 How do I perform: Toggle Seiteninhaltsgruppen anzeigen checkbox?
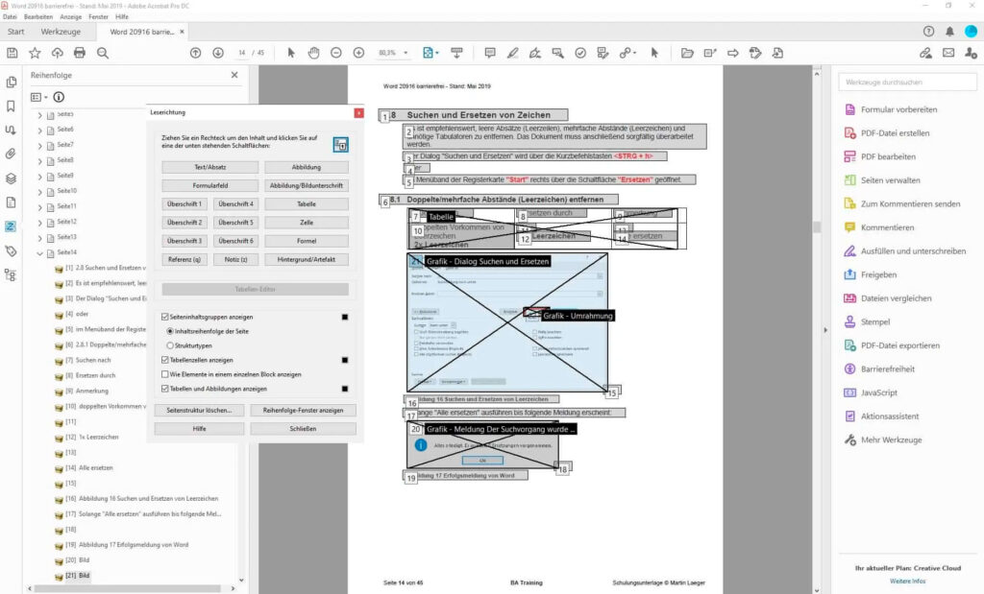[165, 317]
